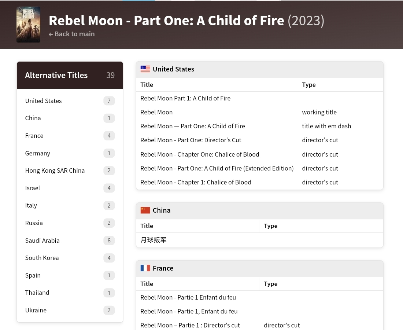Select Hong Kong SAR China in sidebar
403x330 pixels.
(x=55, y=170)
